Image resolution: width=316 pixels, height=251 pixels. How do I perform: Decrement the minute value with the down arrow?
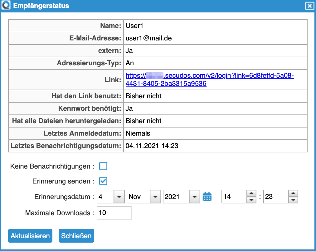[294, 199]
